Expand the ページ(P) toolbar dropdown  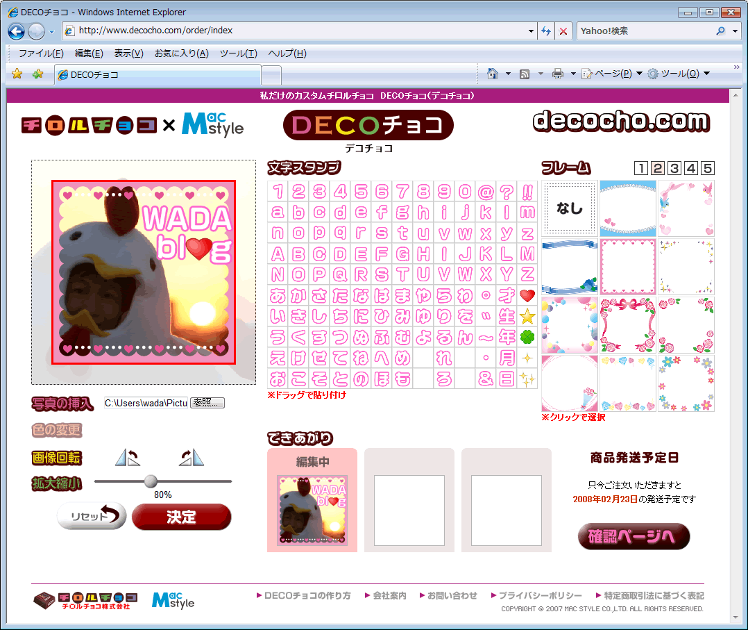tap(639, 74)
